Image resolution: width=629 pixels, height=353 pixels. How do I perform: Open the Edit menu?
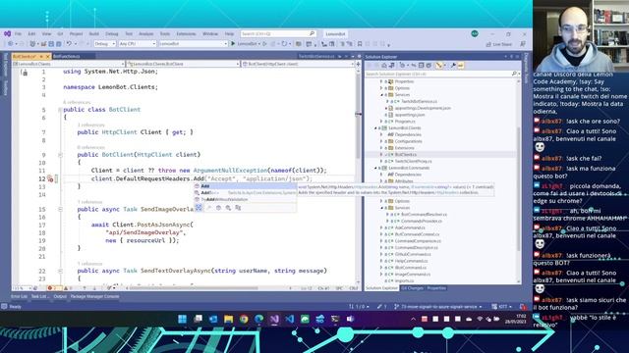(x=31, y=34)
